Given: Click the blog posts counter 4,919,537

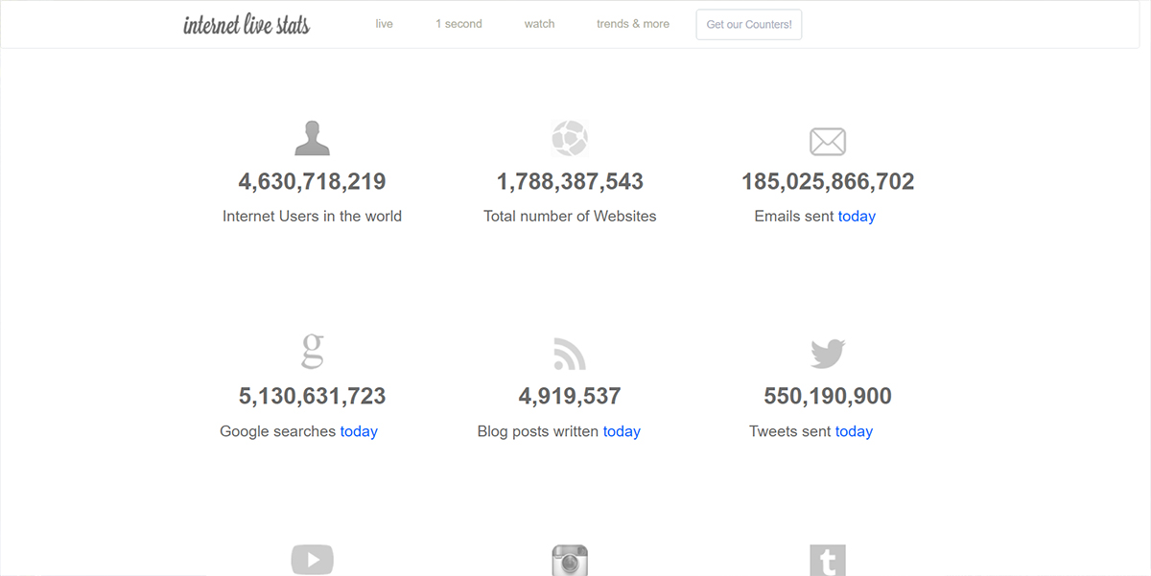Looking at the screenshot, I should [570, 396].
